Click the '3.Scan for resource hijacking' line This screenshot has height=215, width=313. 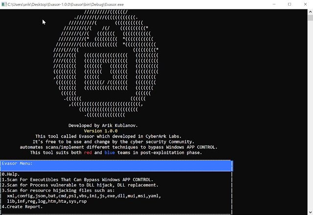point(58,191)
